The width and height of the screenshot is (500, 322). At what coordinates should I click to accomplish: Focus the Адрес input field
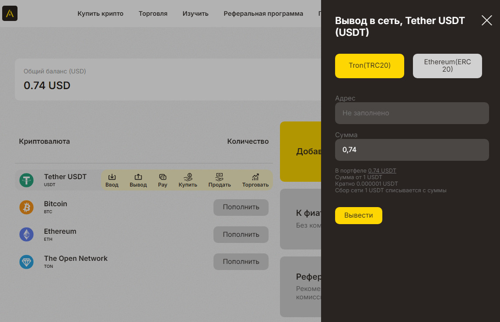[412, 113]
